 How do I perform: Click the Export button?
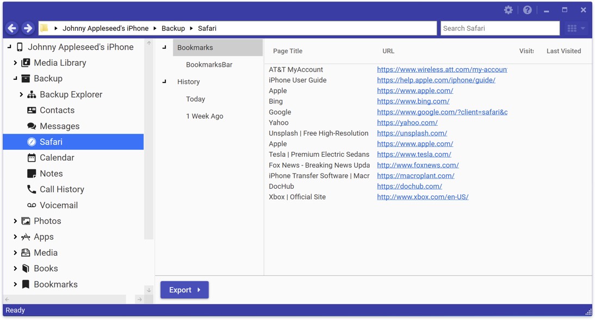184,290
